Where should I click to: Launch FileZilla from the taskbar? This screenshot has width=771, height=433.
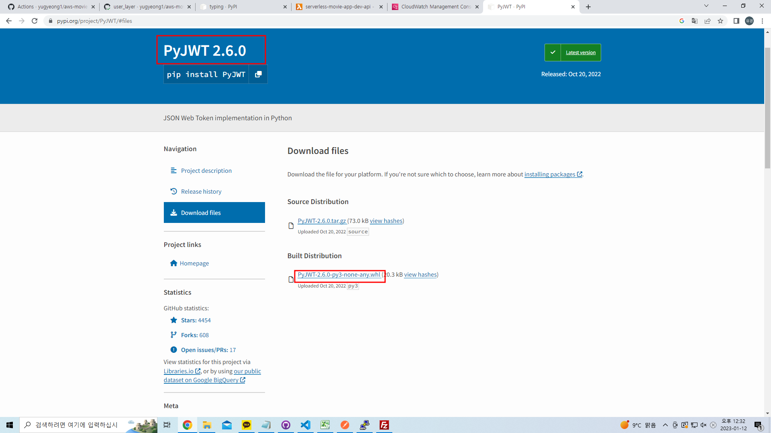(x=384, y=425)
